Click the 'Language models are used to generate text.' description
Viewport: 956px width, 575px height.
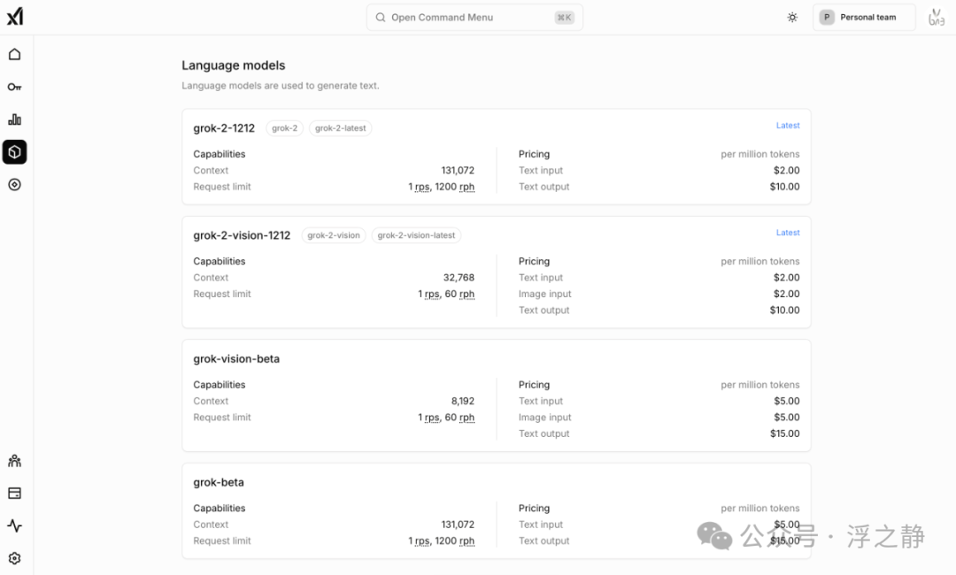click(x=281, y=85)
